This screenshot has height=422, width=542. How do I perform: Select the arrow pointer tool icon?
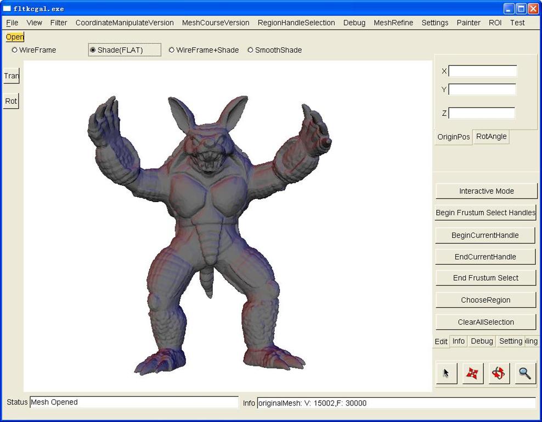[x=447, y=373]
